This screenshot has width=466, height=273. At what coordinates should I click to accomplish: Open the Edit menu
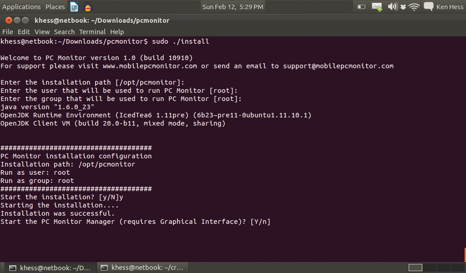tap(24, 32)
